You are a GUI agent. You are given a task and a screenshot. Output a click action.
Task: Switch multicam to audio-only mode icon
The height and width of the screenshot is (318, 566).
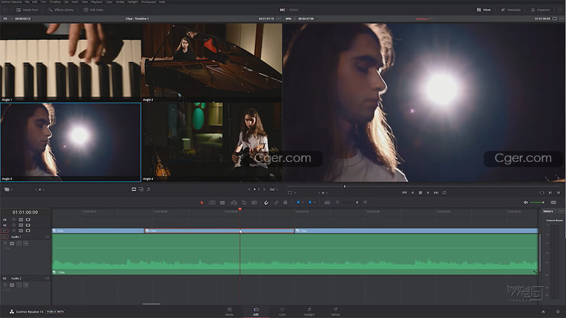[x=149, y=190]
